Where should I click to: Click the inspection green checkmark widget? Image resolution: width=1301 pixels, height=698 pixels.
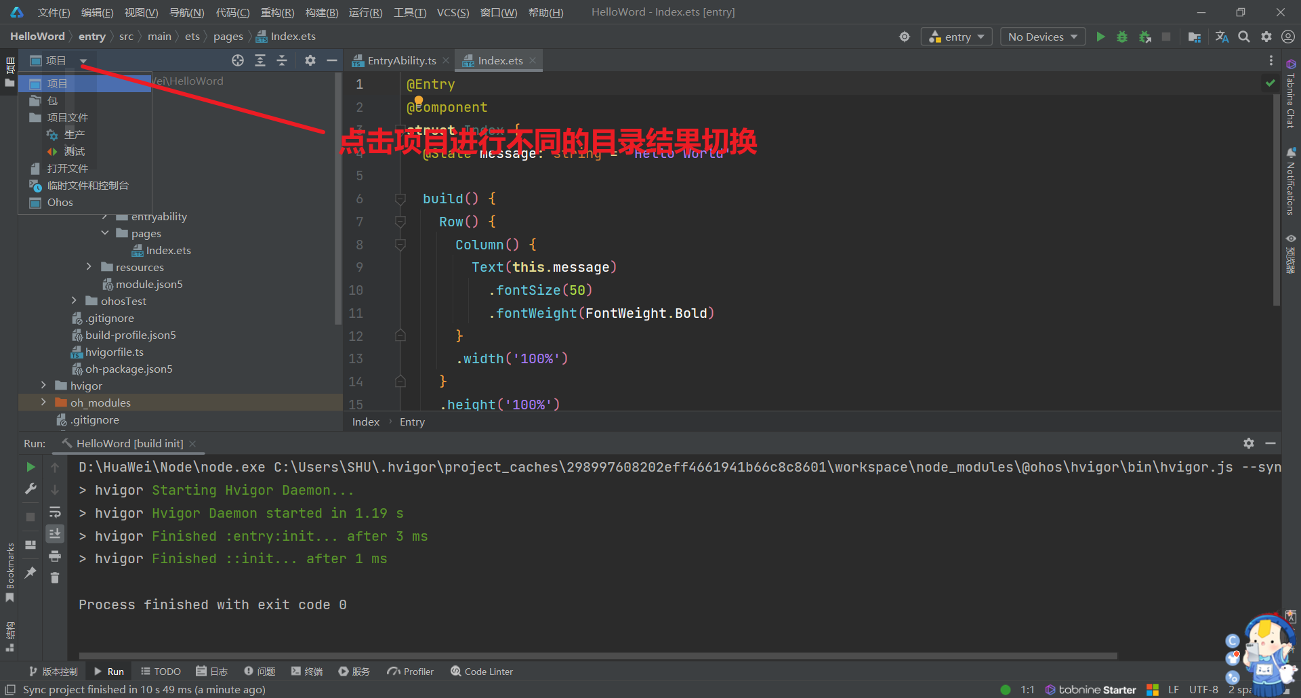click(1270, 83)
